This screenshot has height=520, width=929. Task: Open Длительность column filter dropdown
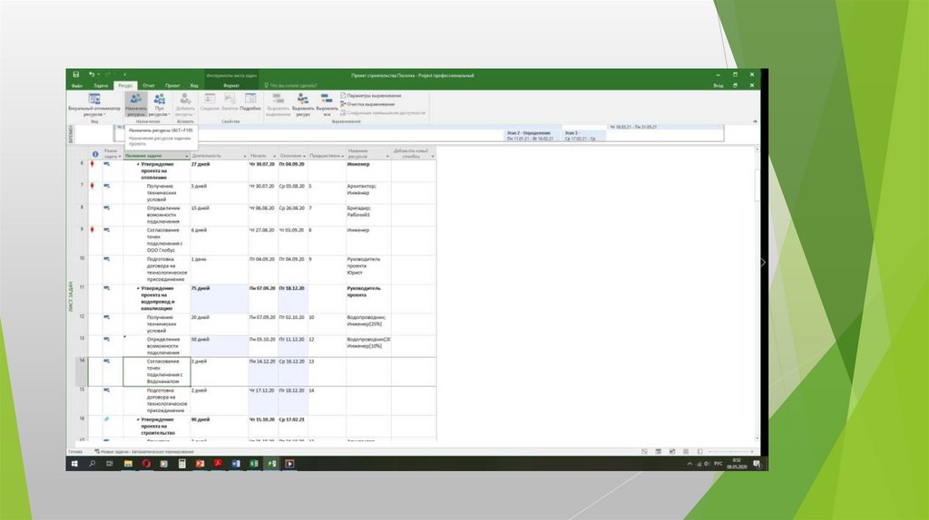point(244,156)
